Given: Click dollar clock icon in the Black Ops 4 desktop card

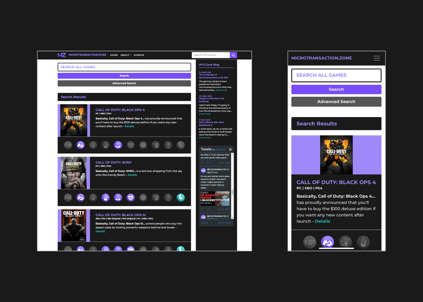Looking at the screenshot, I should [x=143, y=145].
